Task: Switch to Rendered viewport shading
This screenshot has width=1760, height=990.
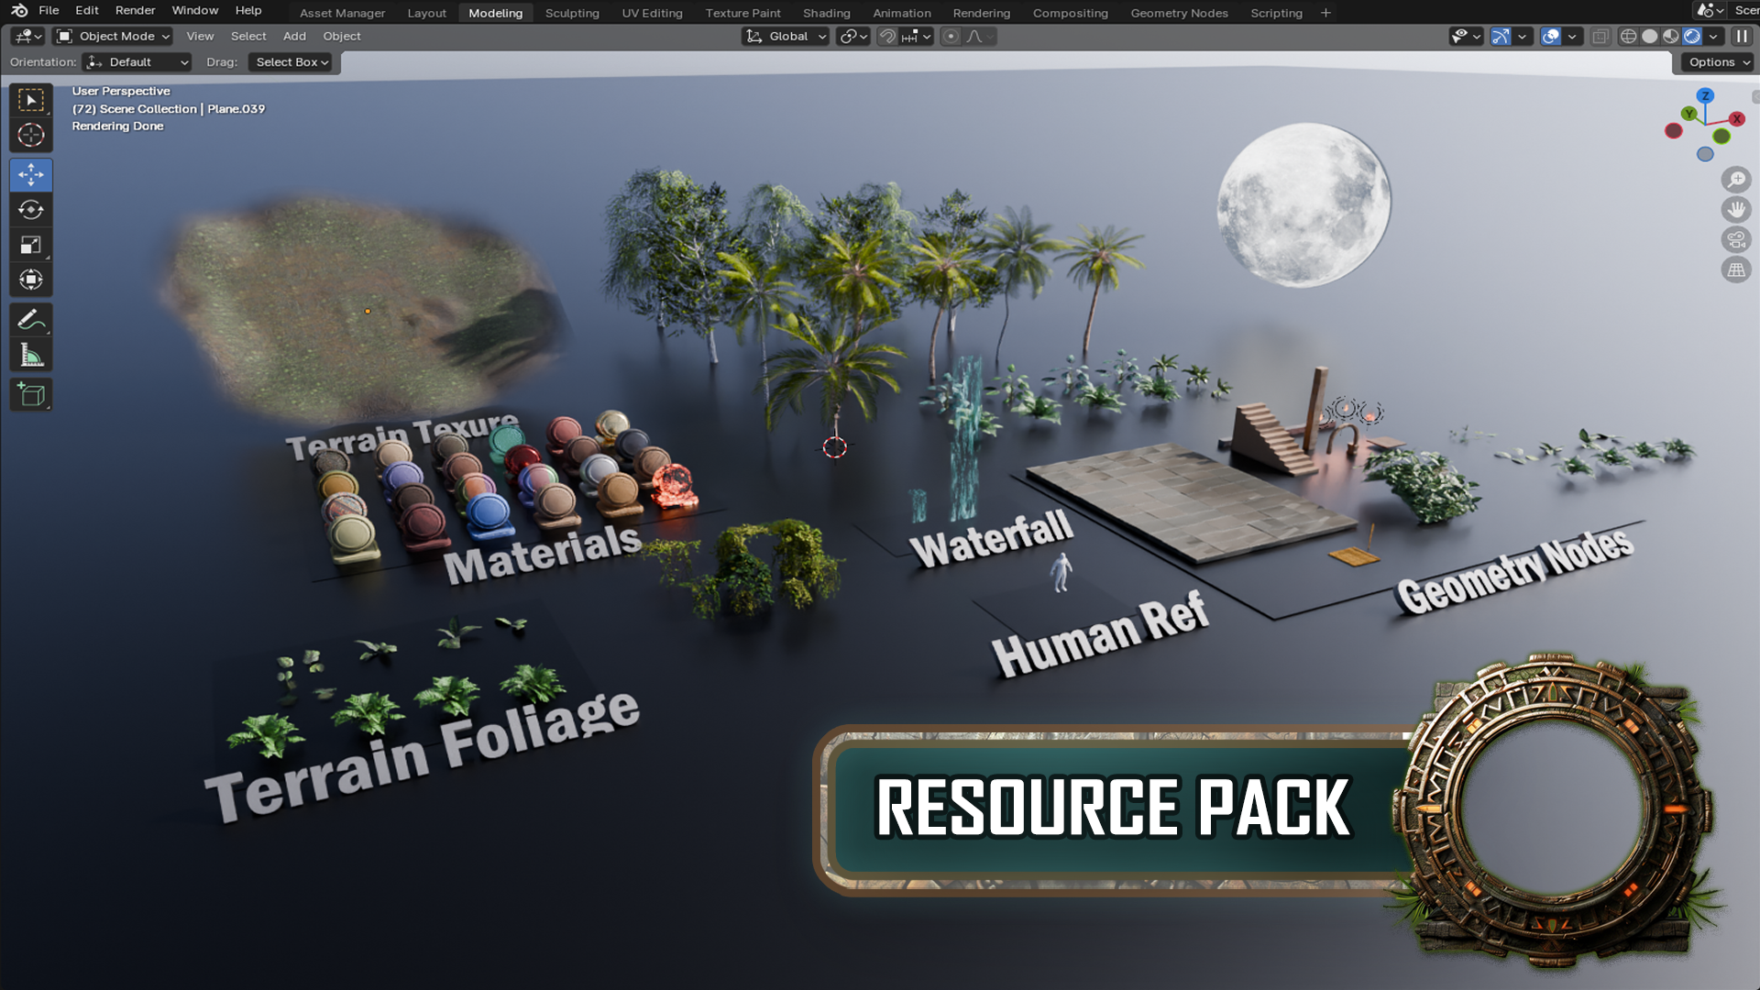Action: point(1692,37)
